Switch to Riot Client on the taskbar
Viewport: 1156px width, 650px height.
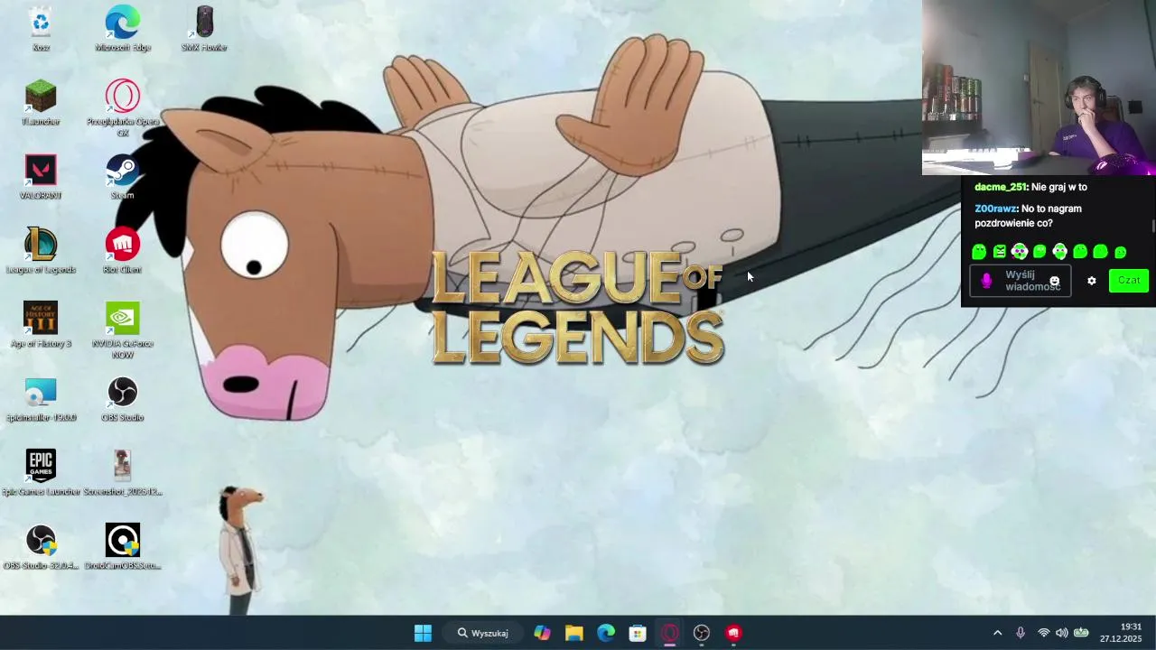coord(733,633)
